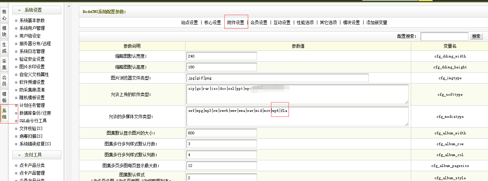Screen dimensions: 488x181
Task: Click the 参数说明 column header
Action: pos(132,46)
